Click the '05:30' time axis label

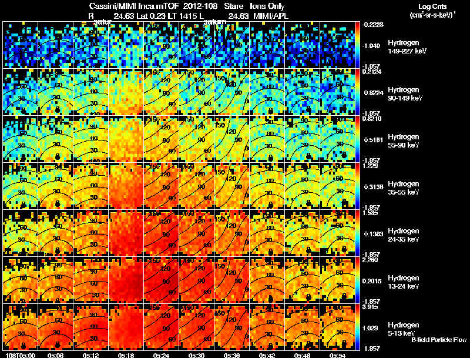[196, 355]
